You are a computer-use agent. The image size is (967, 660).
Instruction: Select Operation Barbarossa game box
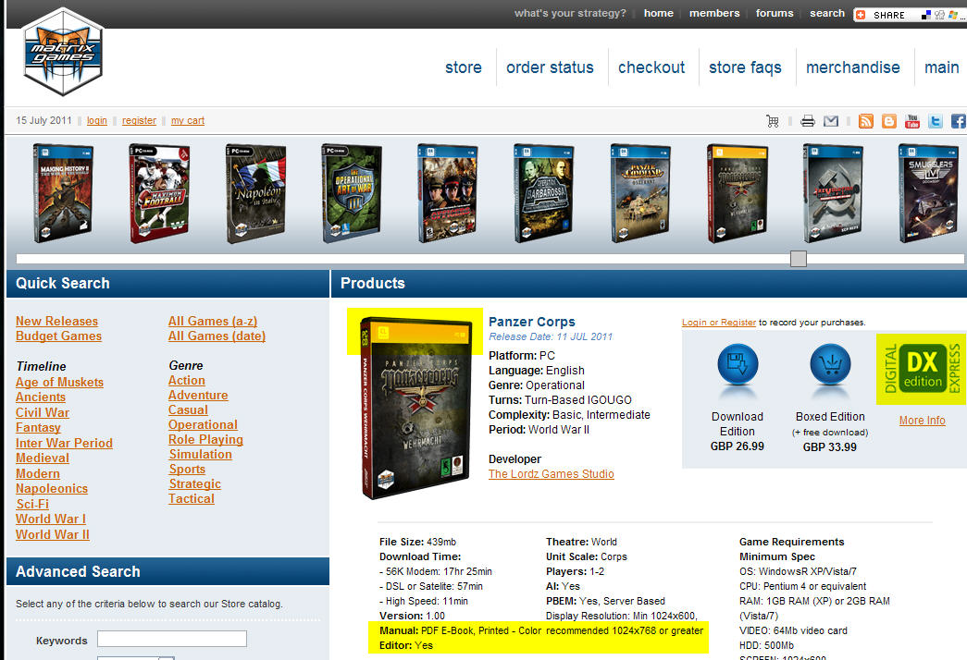pyautogui.click(x=544, y=193)
